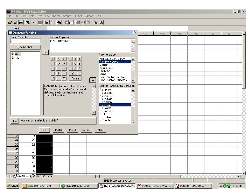Click the Undo toolbar icon
Viewport: 252px width, 189px height.
[x=35, y=22]
